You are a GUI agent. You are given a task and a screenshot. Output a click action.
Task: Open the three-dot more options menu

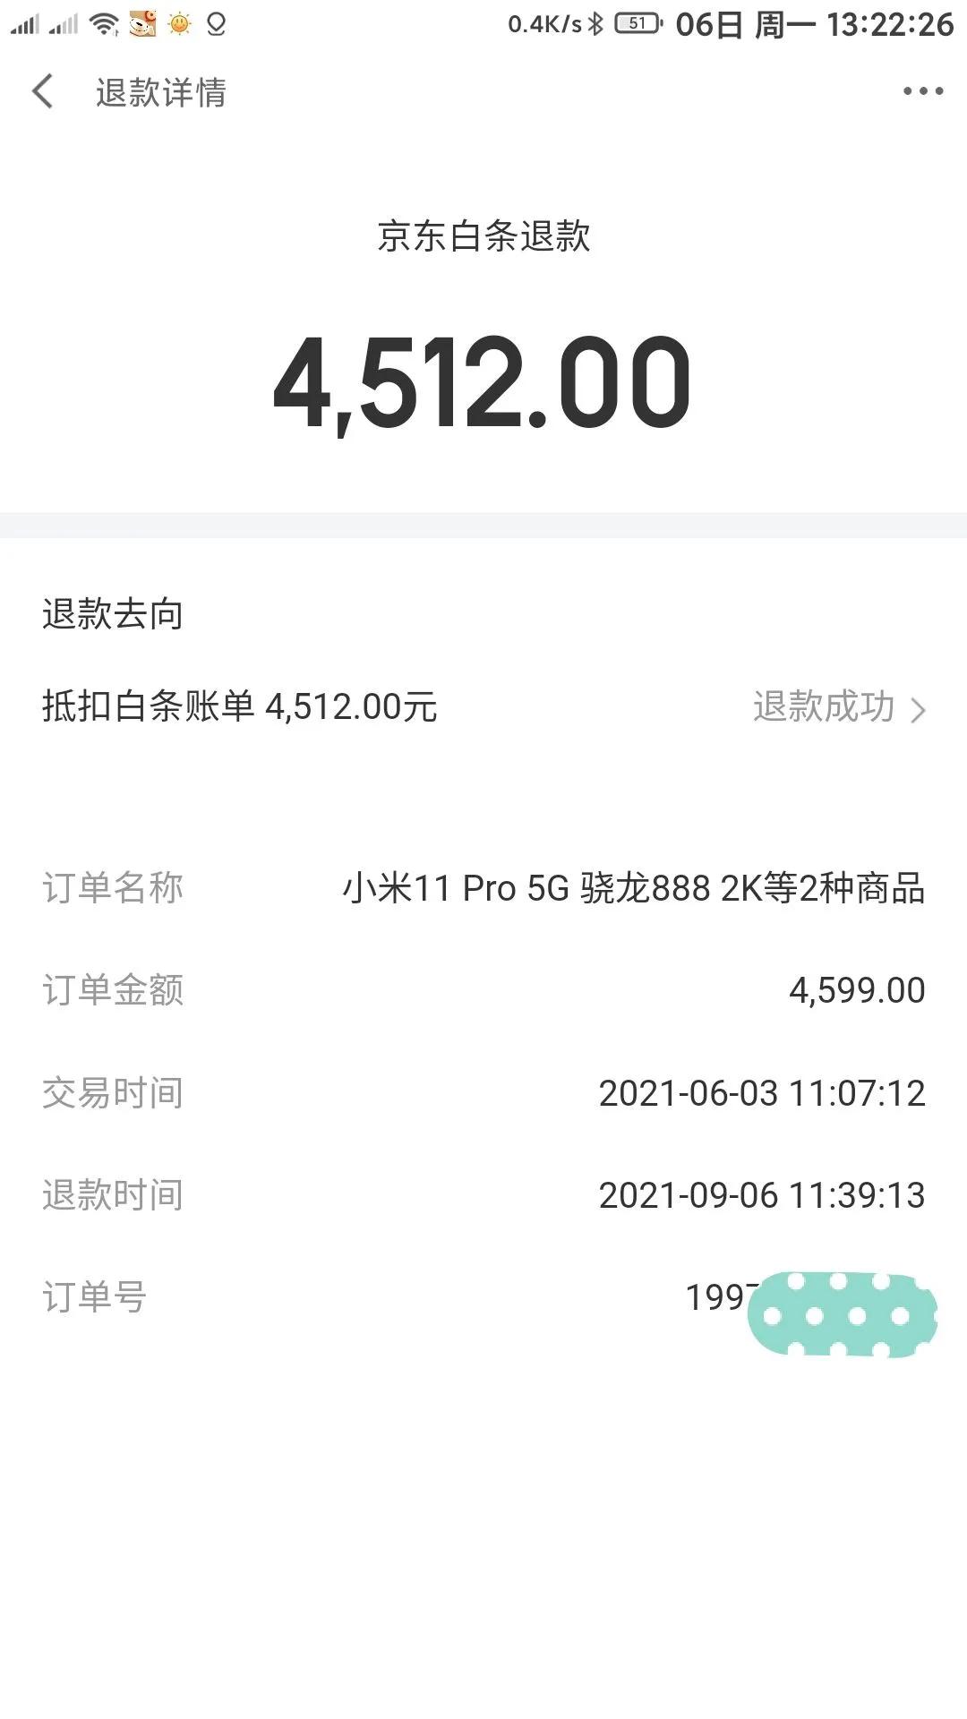click(922, 91)
